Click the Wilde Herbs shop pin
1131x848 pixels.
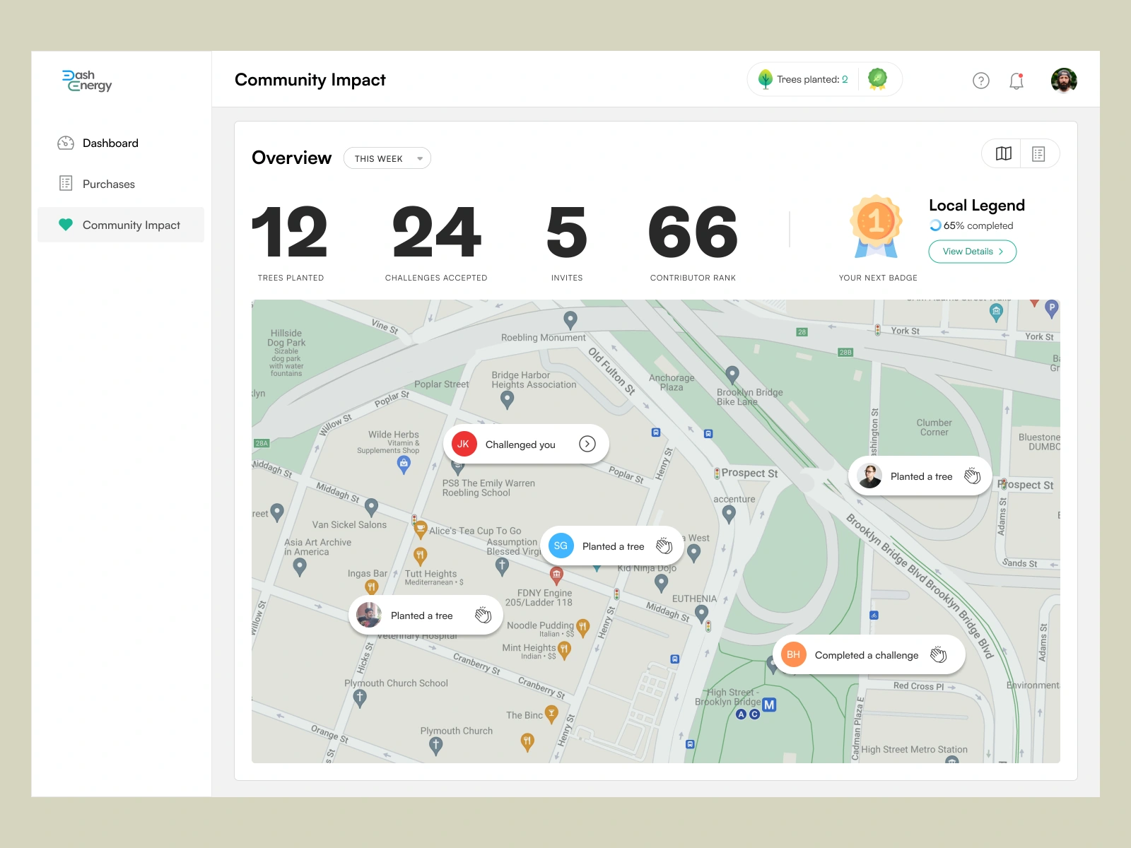coord(404,464)
